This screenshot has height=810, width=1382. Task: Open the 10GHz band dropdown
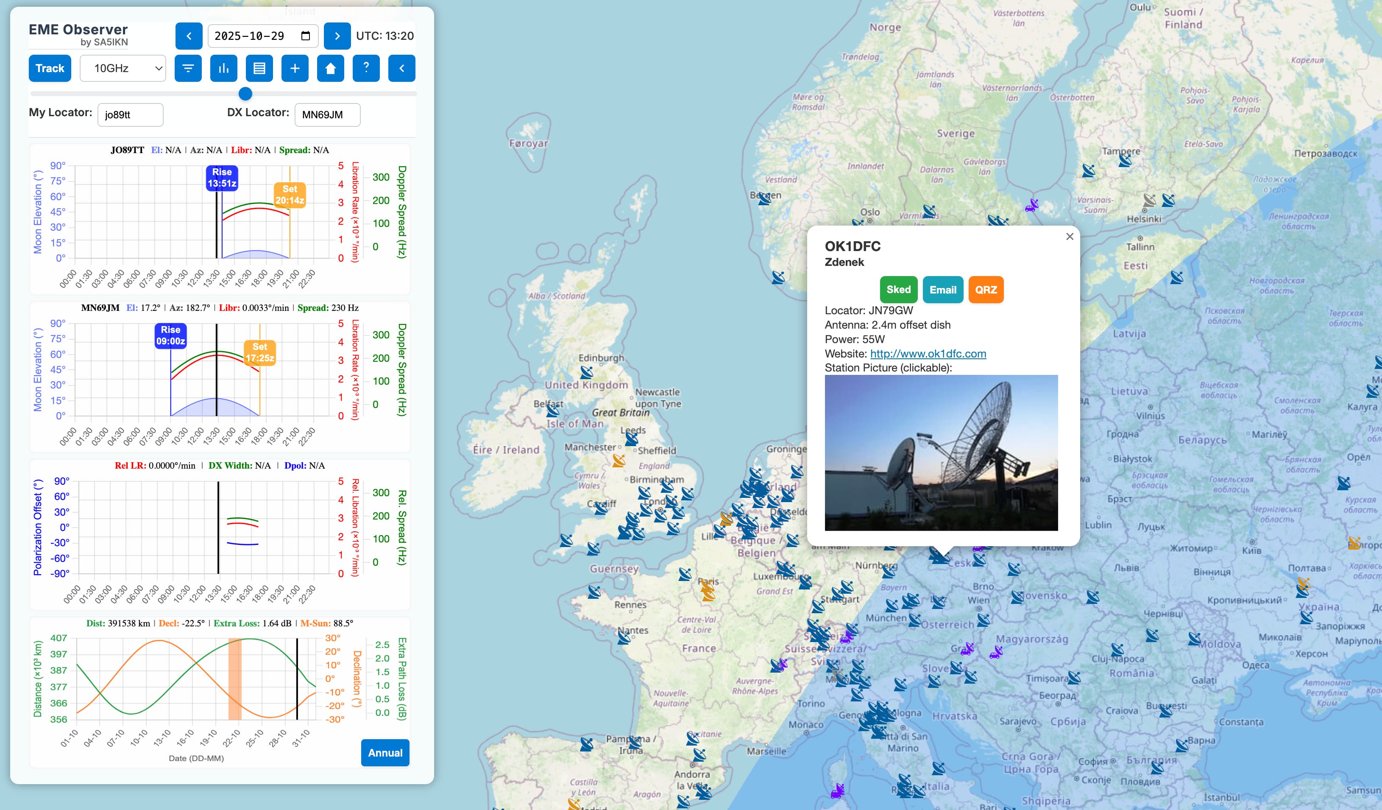(x=123, y=69)
